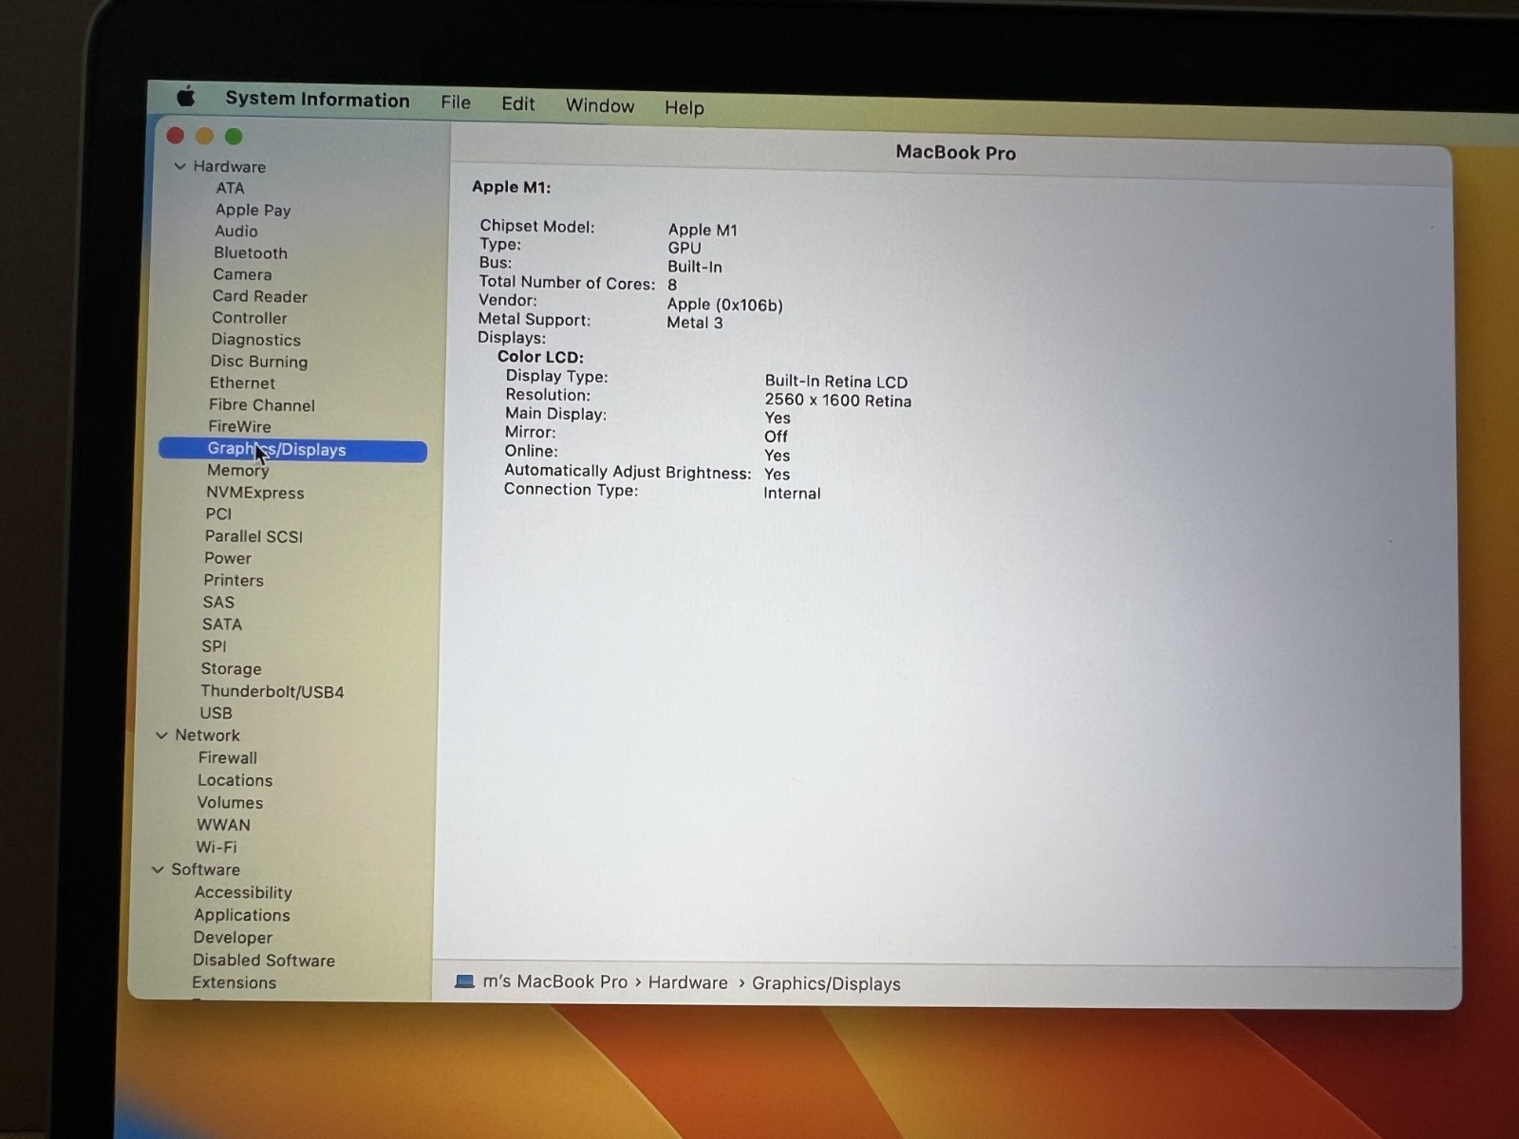The image size is (1519, 1139).
Task: Open the Help menu
Action: point(684,107)
